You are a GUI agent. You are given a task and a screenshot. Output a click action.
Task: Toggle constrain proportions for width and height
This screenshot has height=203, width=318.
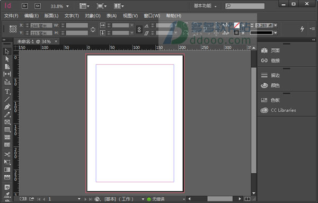point(93,29)
